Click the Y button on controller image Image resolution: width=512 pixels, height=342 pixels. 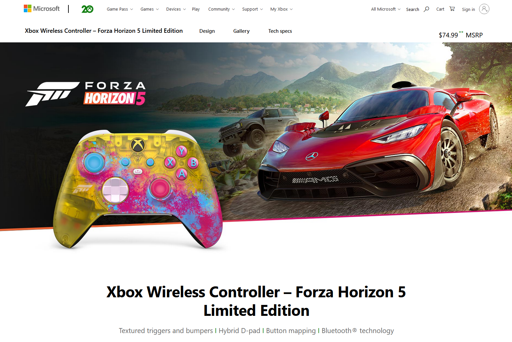point(181,151)
